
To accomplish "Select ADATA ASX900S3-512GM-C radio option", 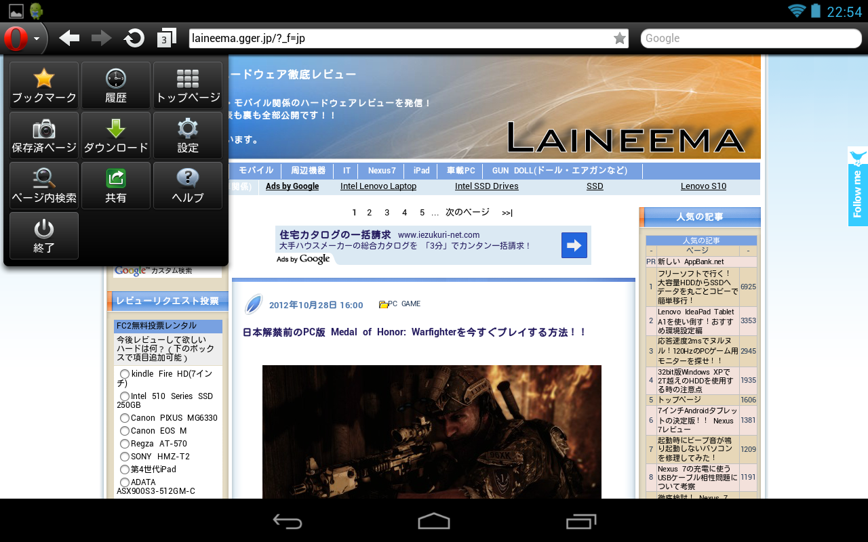I will [x=124, y=482].
